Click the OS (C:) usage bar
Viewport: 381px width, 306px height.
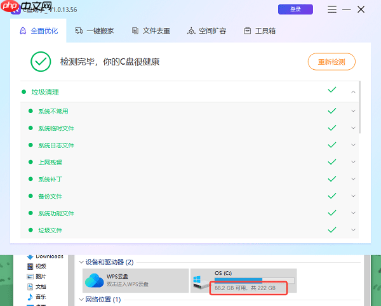point(255,281)
